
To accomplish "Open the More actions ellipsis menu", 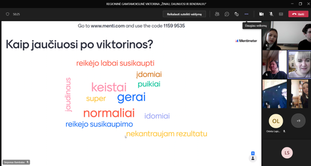I will pos(246,14).
